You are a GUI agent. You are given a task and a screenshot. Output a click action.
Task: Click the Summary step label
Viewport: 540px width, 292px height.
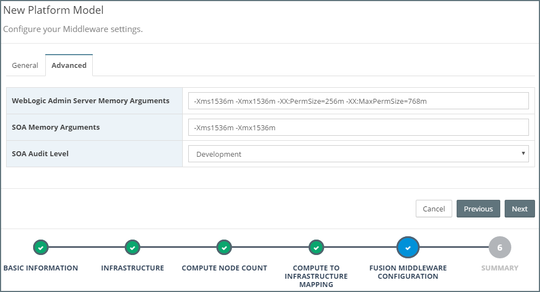[x=500, y=268]
